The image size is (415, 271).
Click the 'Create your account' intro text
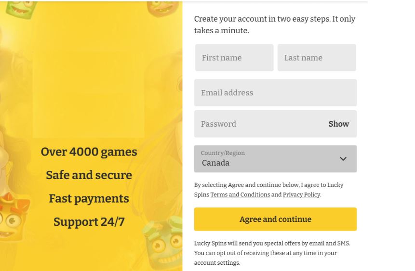274,25
